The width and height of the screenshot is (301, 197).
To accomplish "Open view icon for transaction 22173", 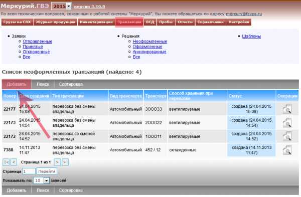I will pos(287,123).
